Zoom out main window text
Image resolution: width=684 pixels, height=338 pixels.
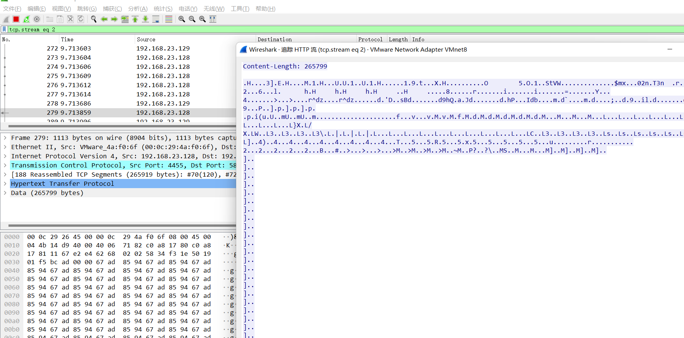click(x=192, y=19)
